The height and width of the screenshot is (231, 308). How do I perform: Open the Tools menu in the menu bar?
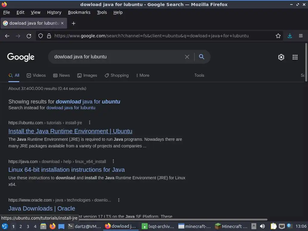point(102,12)
